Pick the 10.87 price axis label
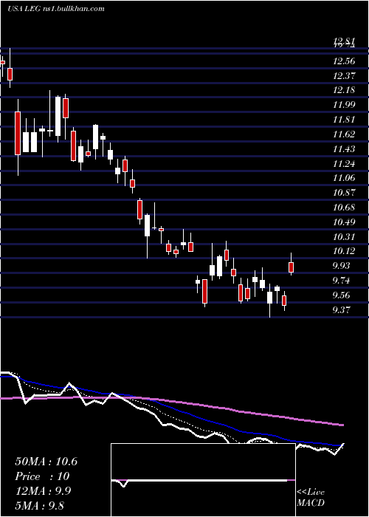The image size is (369, 517). [344, 193]
